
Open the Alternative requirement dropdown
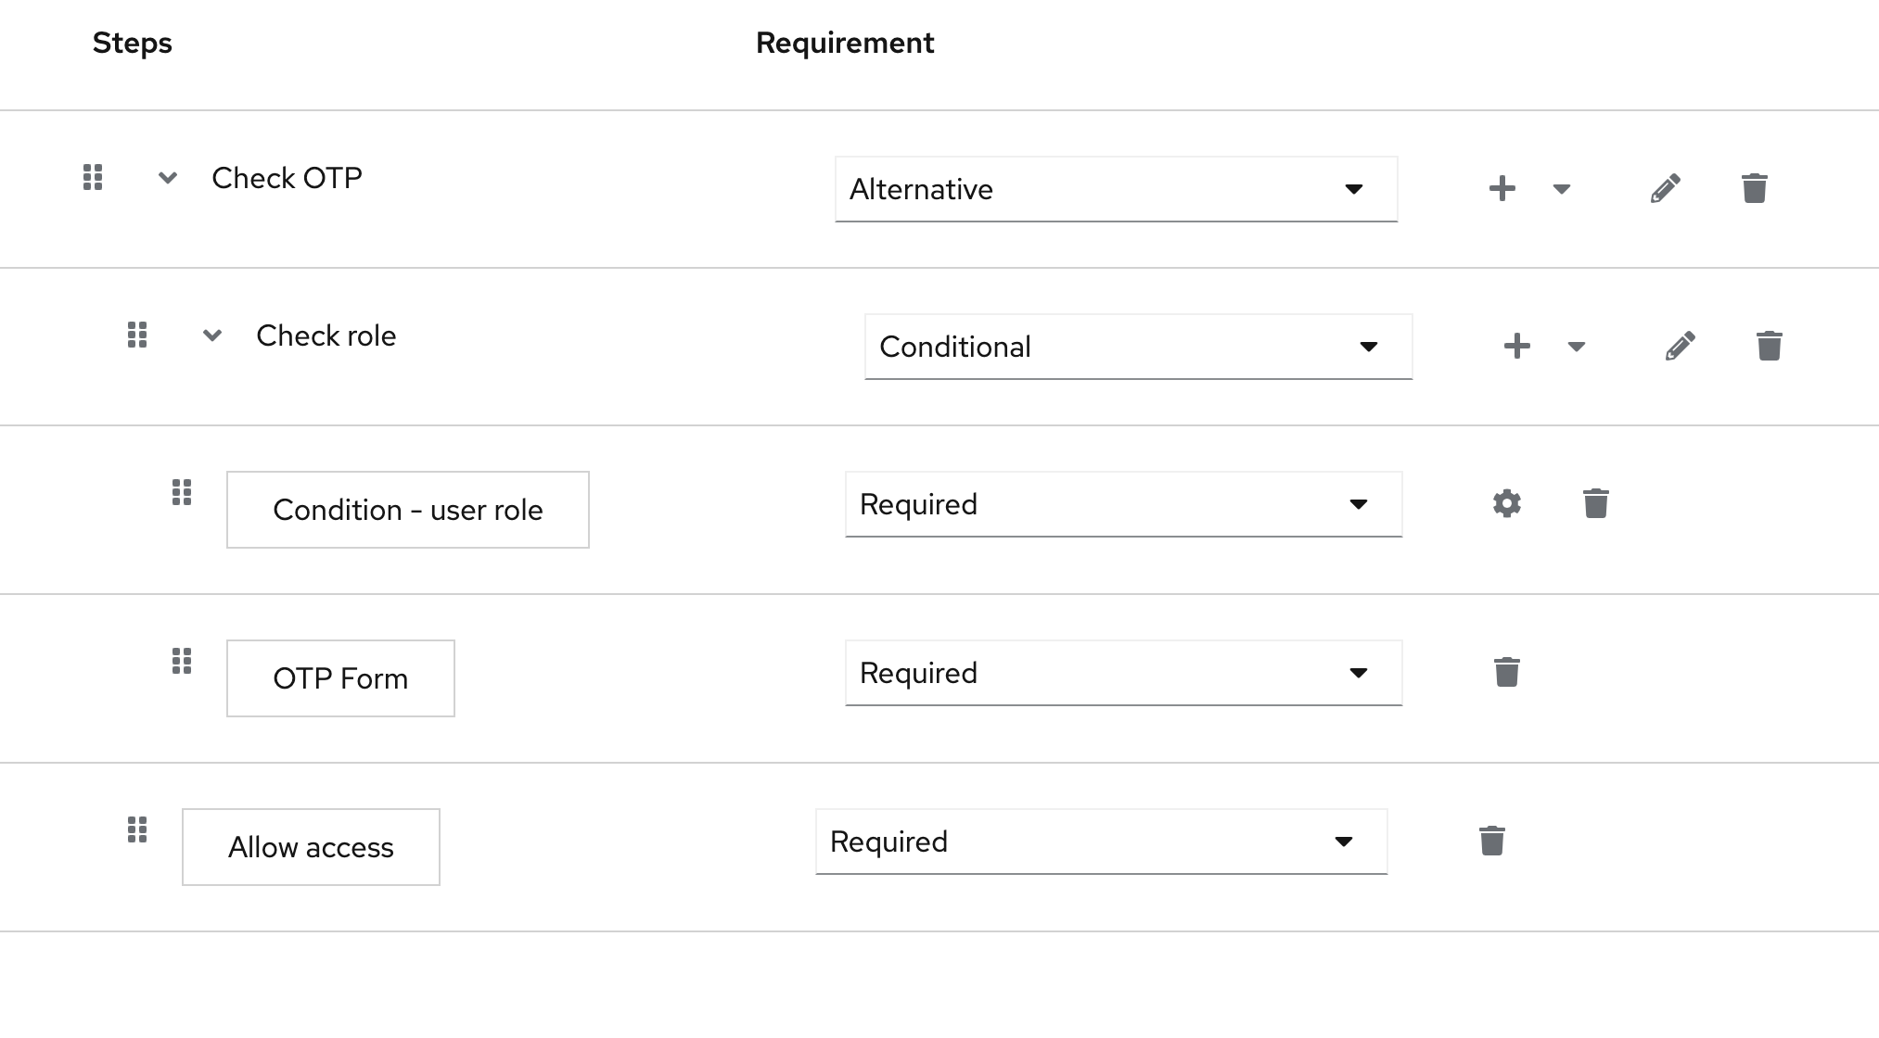(x=1116, y=189)
